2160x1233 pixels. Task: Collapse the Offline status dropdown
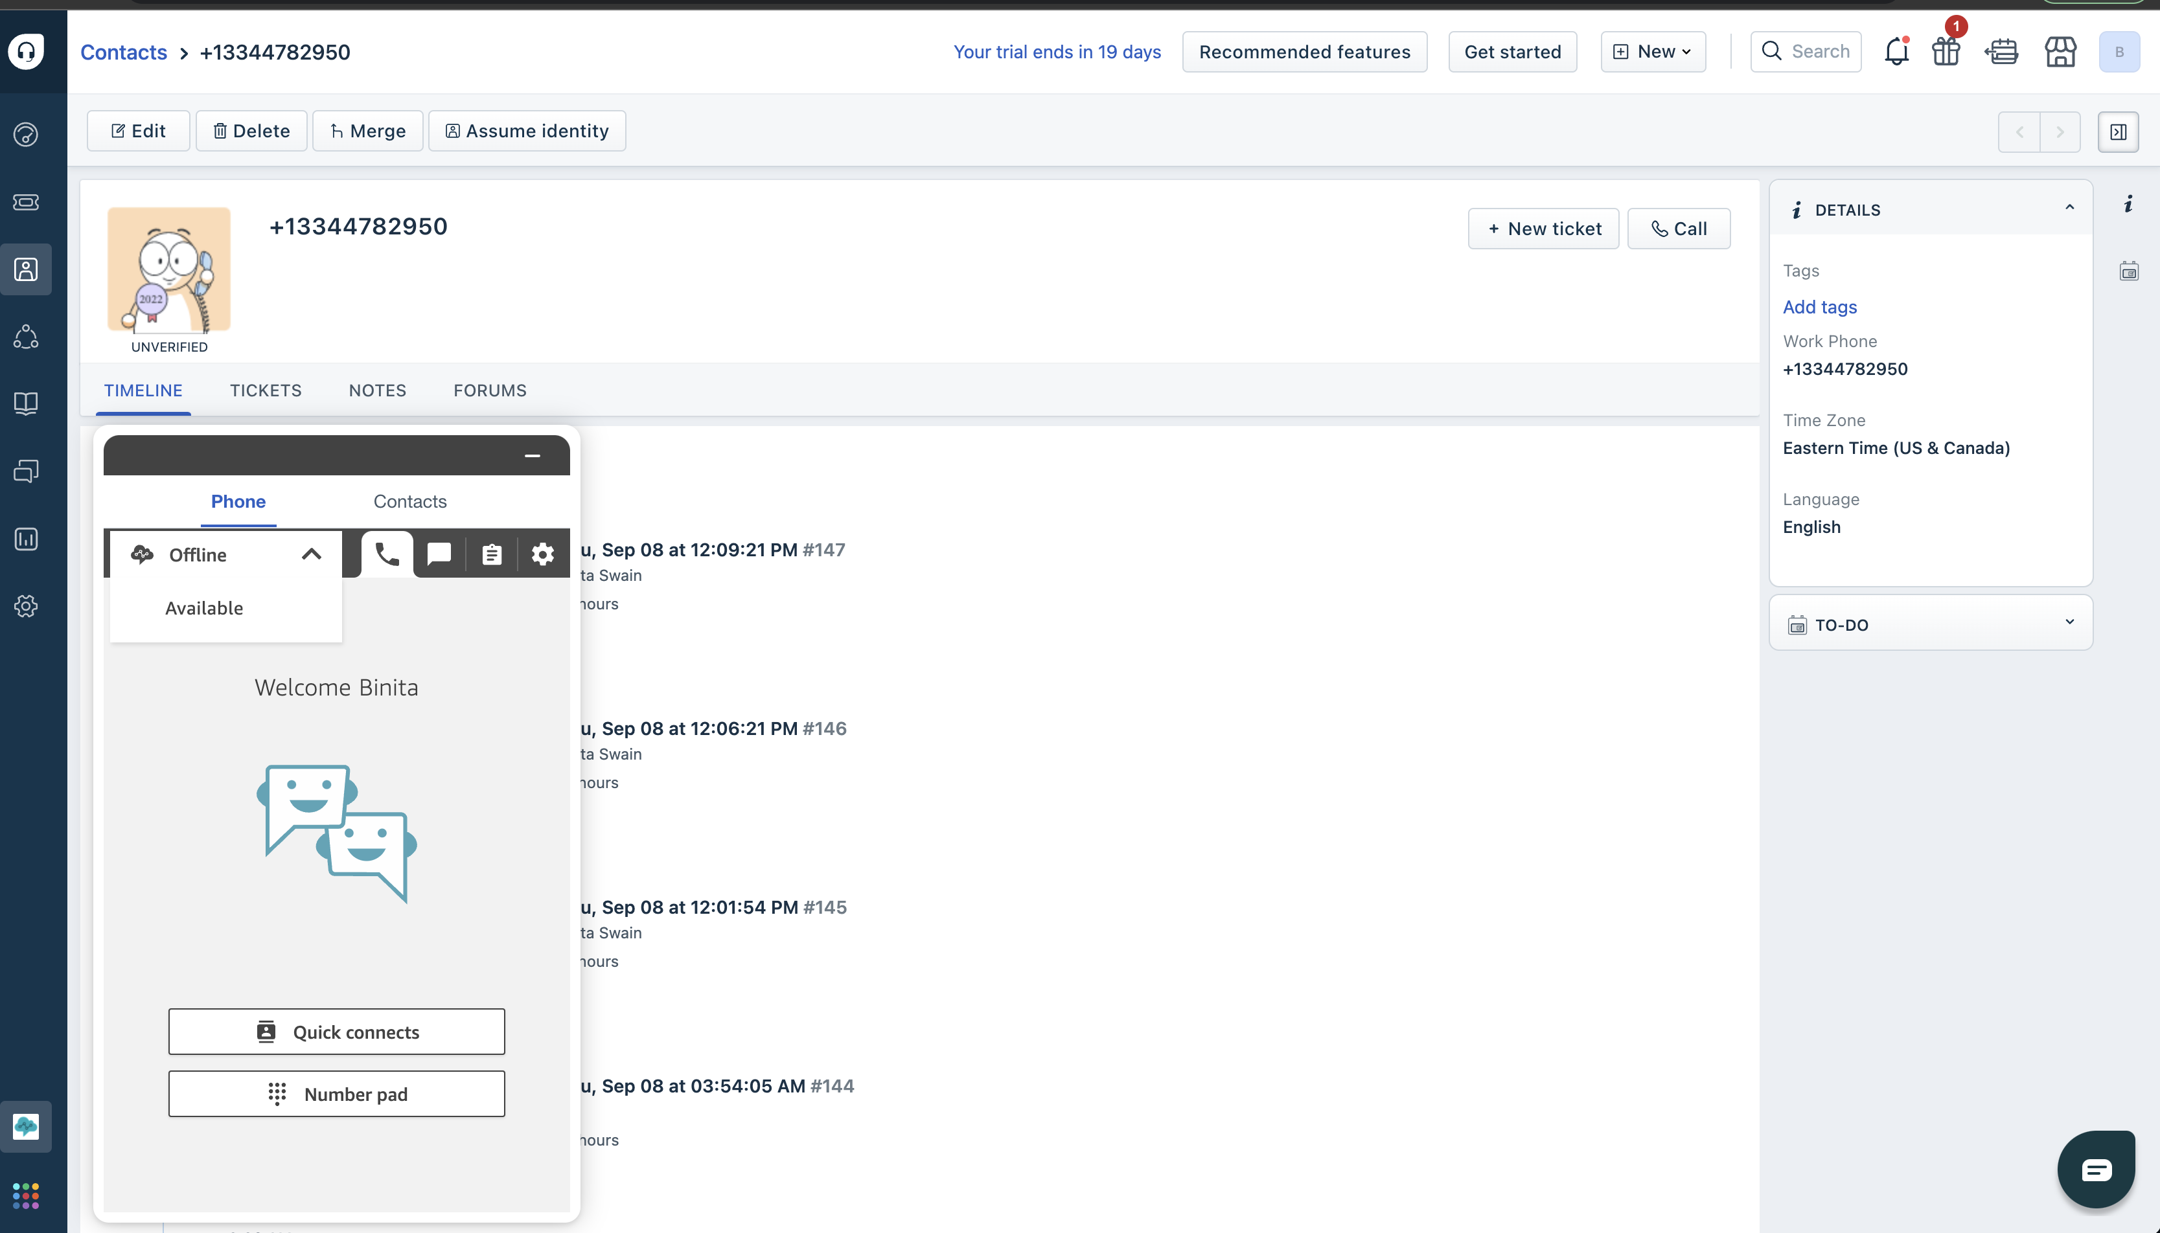[x=311, y=555]
